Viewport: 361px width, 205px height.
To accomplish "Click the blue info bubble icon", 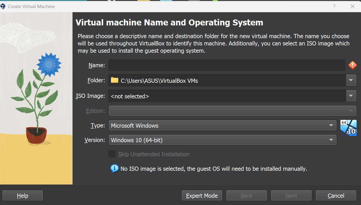I will (x=114, y=169).
